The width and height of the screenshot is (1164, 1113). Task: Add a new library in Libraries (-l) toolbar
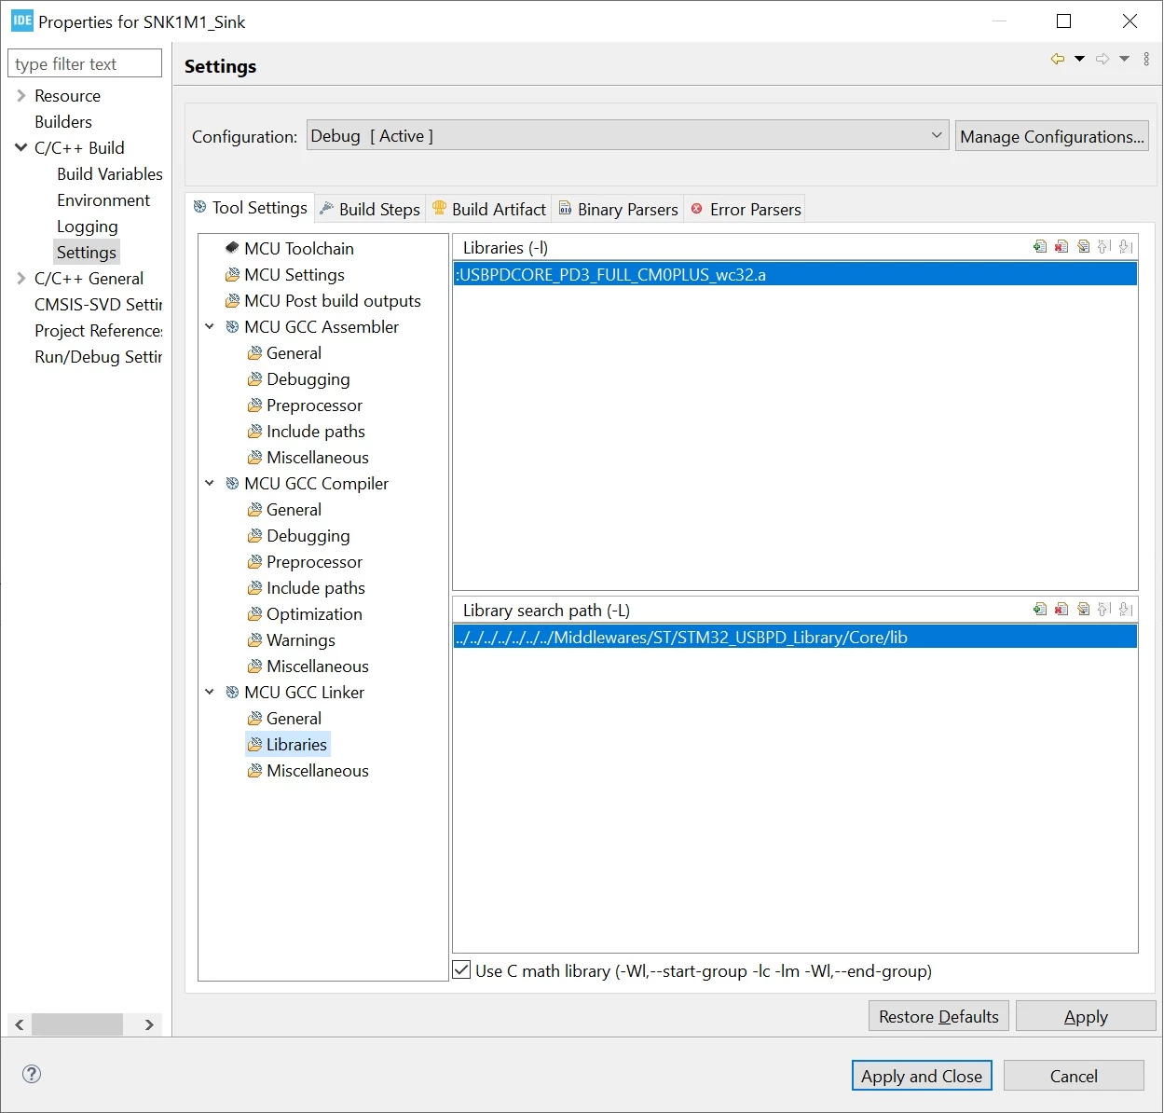tap(1040, 247)
